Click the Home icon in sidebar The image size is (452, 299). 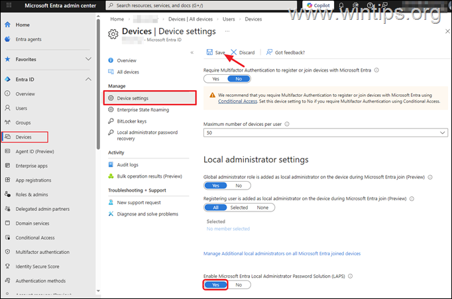[8, 25]
